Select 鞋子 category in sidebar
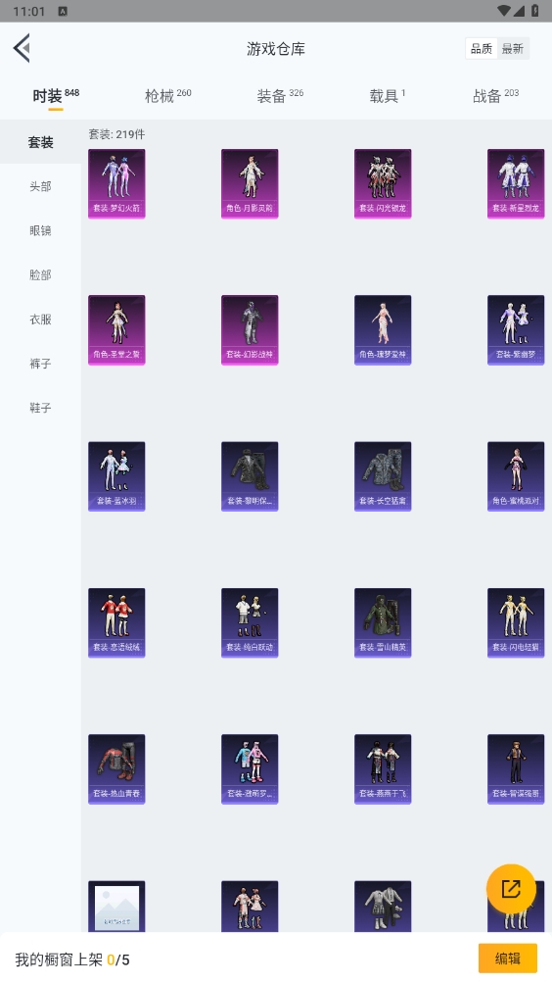Viewport: 552px width, 984px height. coord(41,408)
